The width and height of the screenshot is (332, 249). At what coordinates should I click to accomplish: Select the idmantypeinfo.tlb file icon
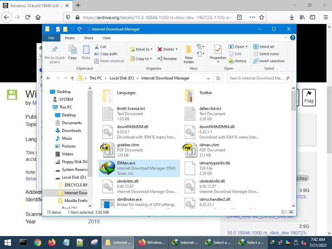[x=190, y=168]
